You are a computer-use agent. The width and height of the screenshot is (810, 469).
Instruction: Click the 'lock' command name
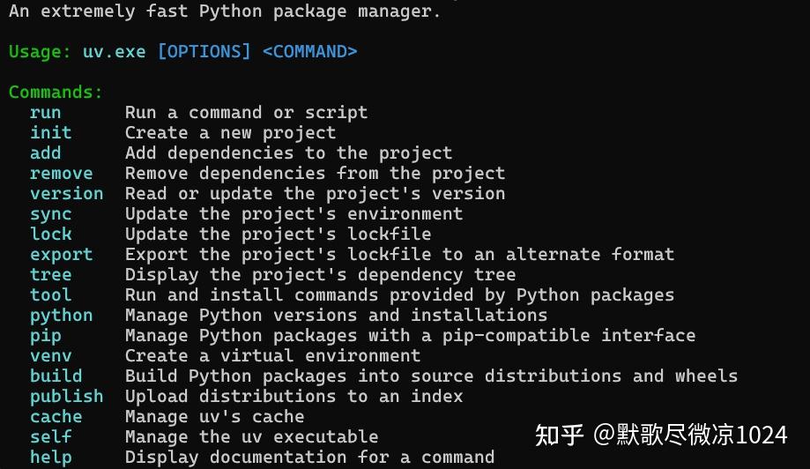(x=51, y=234)
